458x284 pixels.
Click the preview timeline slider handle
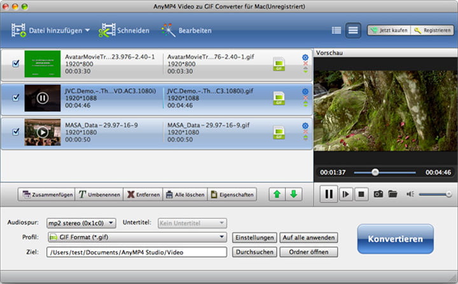[375, 172]
